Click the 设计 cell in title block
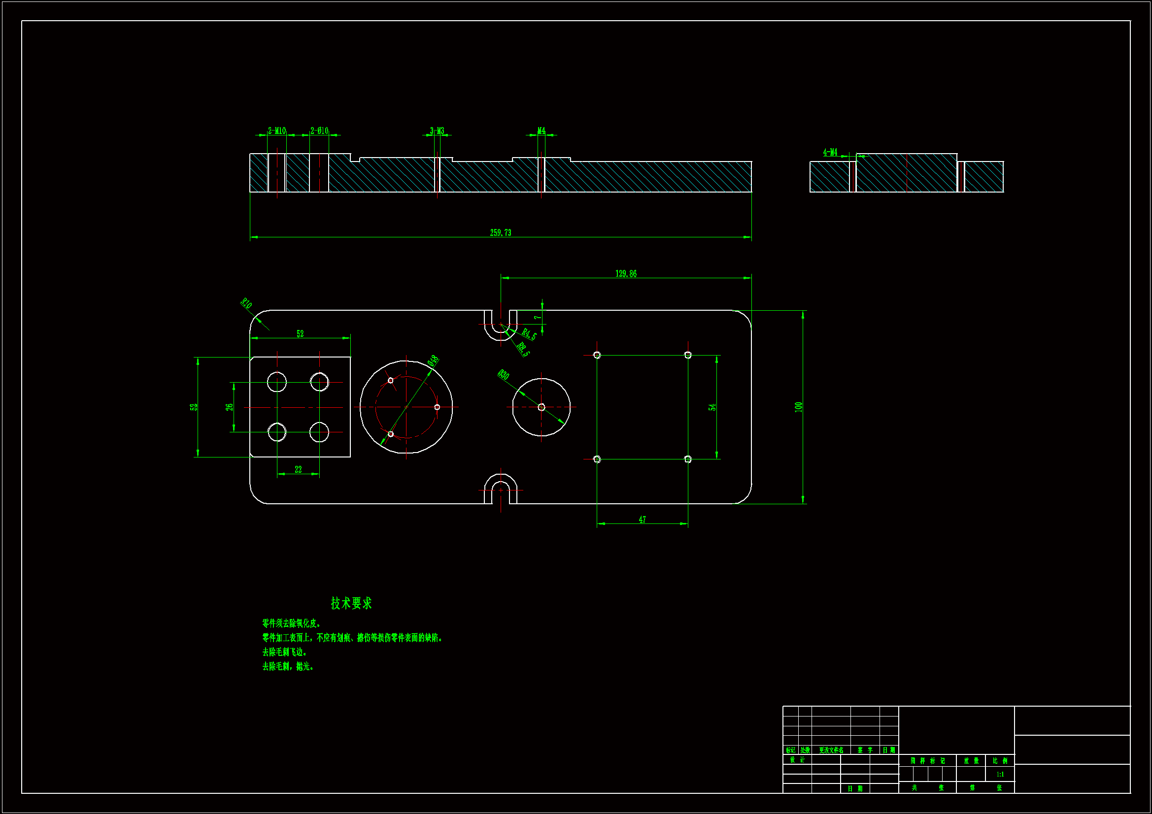 797,760
